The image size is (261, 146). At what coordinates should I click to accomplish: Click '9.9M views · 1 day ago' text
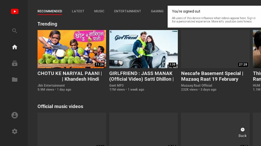pyautogui.click(x=54, y=90)
